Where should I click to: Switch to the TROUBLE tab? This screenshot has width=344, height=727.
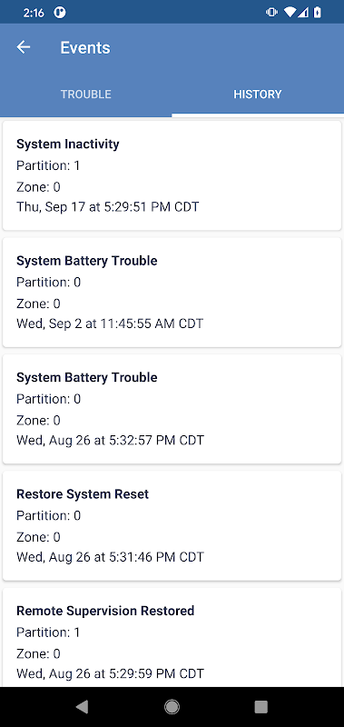pos(86,95)
